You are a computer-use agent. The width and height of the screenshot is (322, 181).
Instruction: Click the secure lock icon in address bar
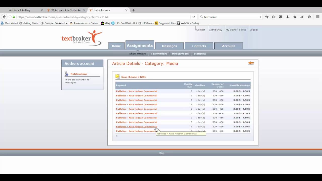(14, 17)
